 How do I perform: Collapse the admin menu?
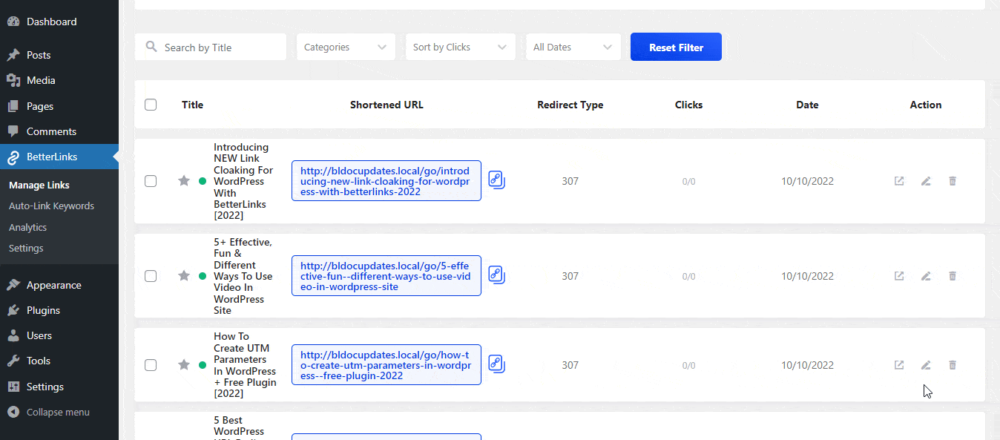pos(57,411)
